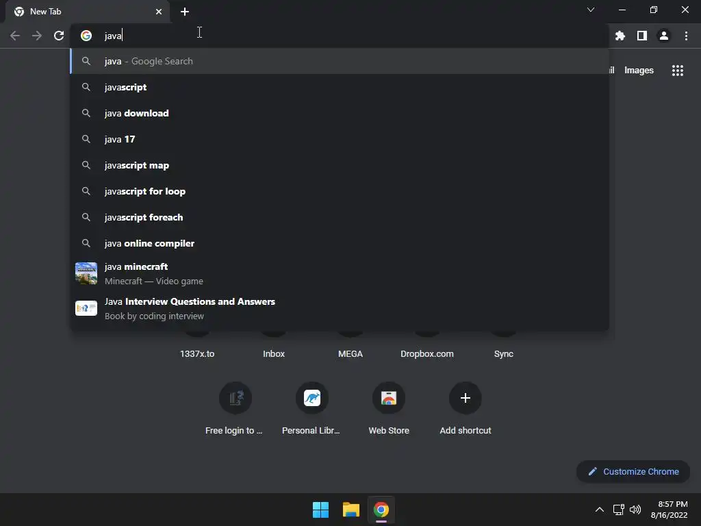Screen dimensions: 701x526
Task: Open the volume speaker tray icon
Action: (635, 510)
